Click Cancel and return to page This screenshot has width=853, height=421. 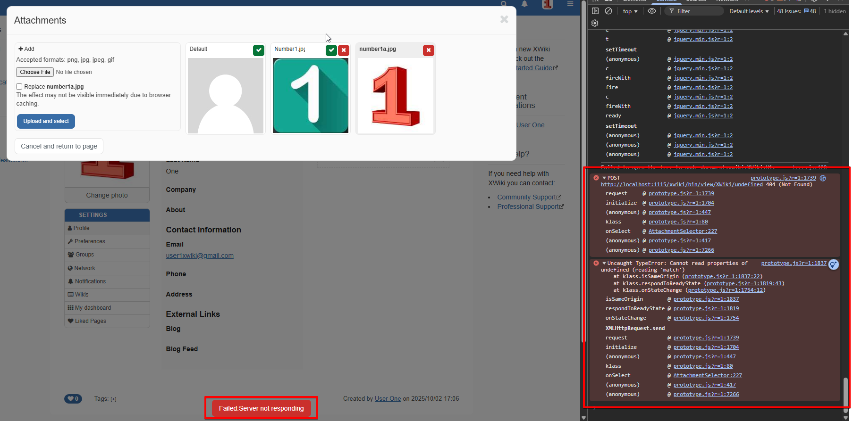(59, 146)
